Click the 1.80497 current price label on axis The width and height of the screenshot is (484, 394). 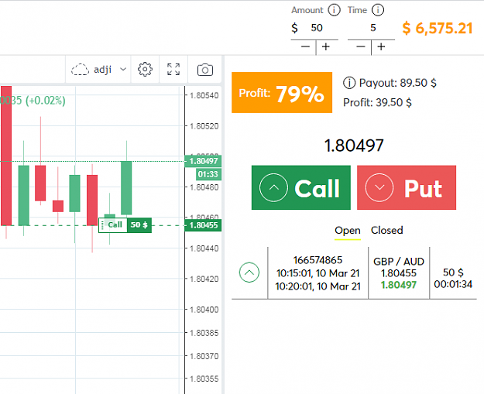tap(204, 161)
